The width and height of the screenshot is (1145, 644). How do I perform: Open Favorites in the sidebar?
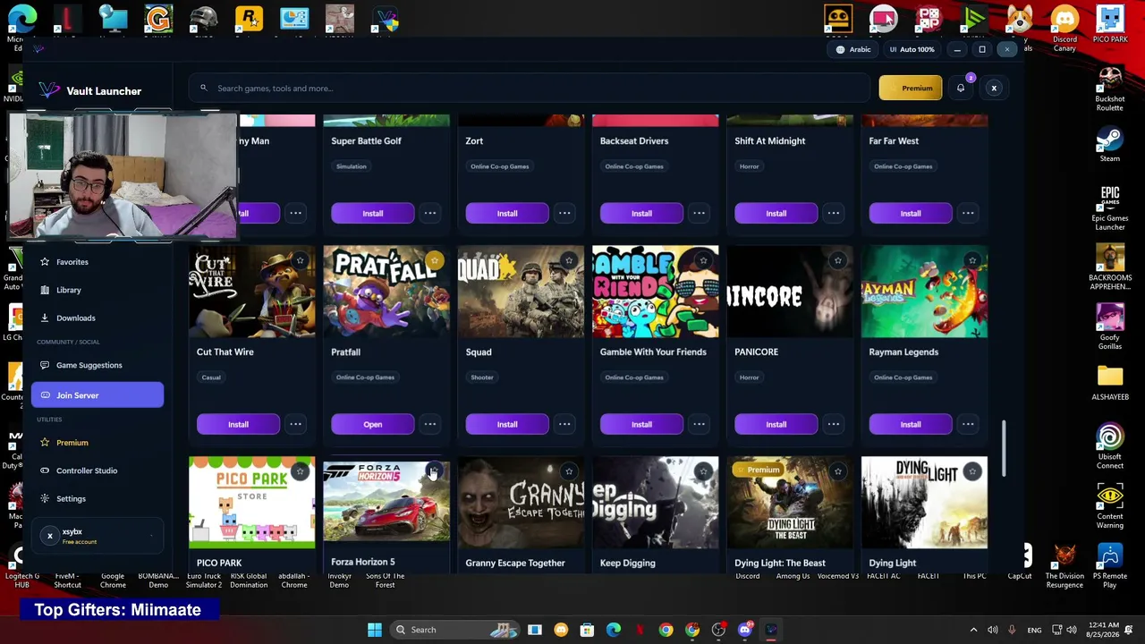pyautogui.click(x=98, y=262)
